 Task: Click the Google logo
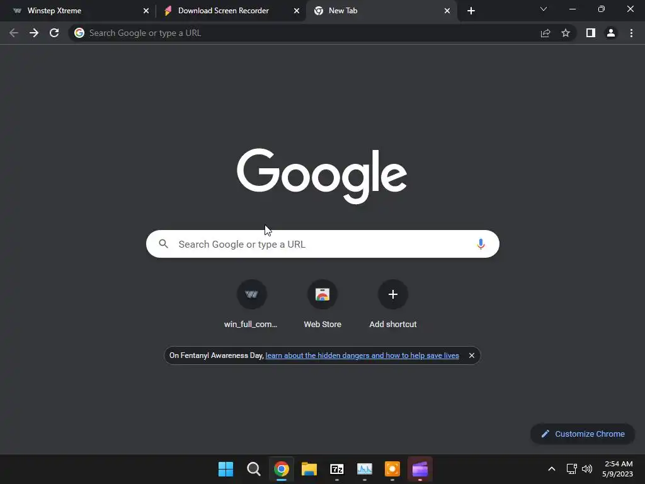point(322,176)
